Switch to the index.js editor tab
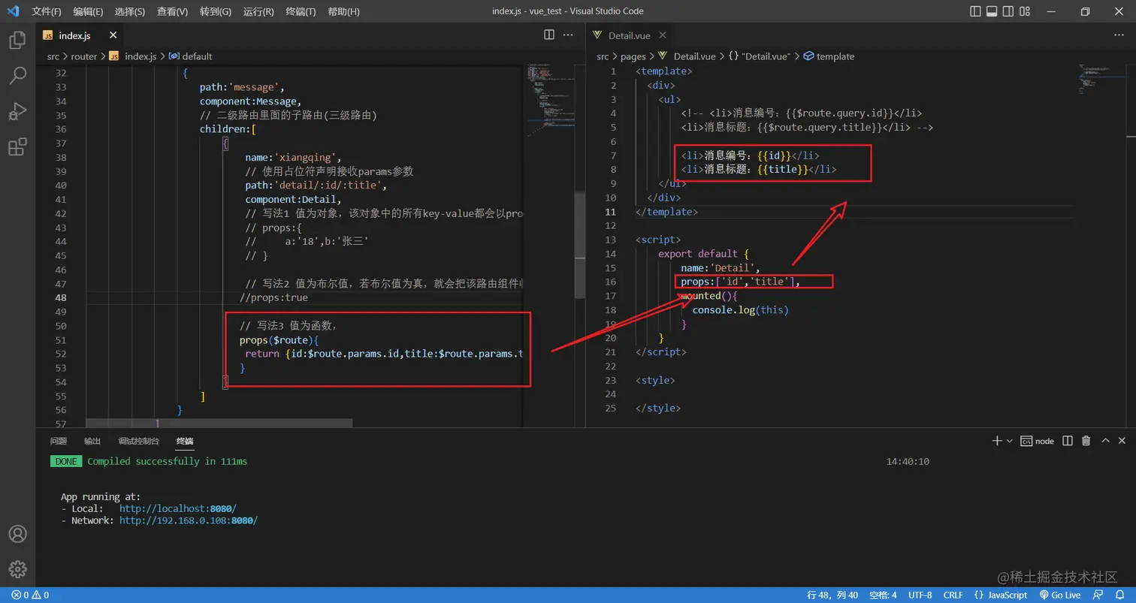 pos(81,35)
